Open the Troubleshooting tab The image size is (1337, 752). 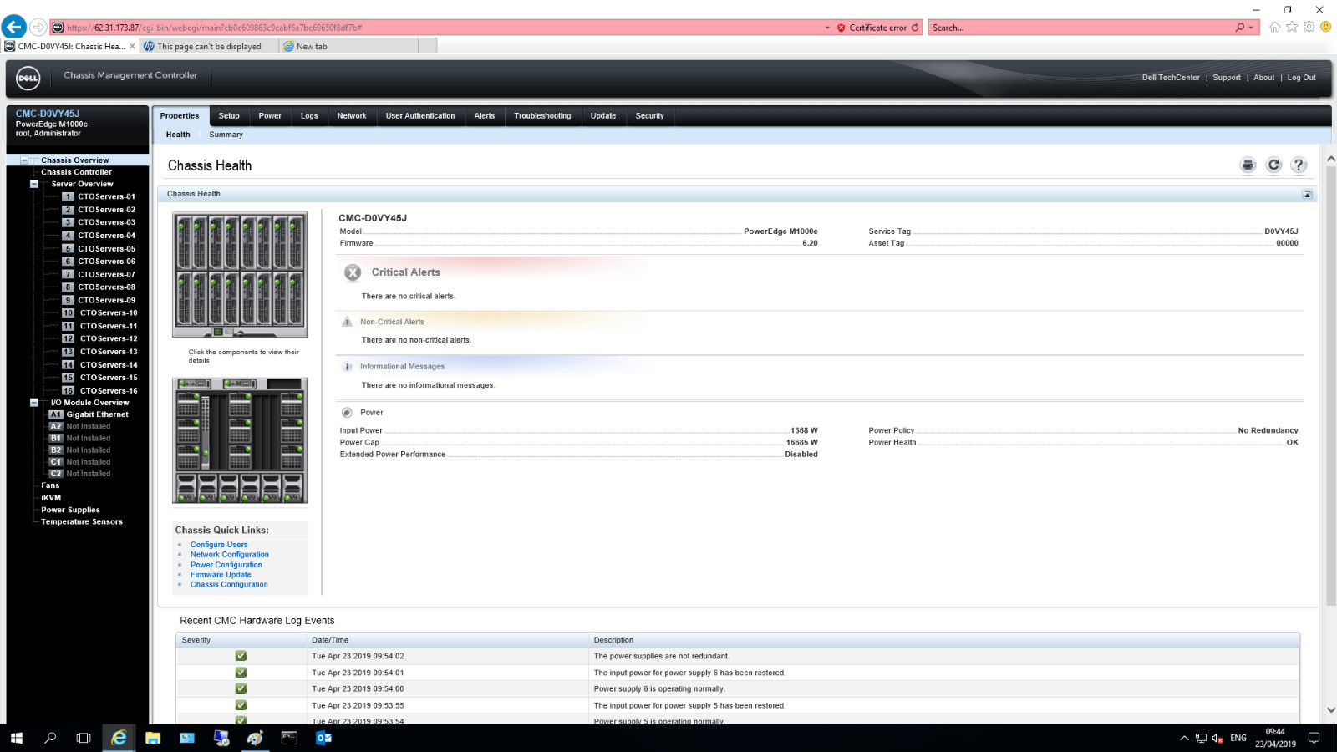pyautogui.click(x=542, y=116)
